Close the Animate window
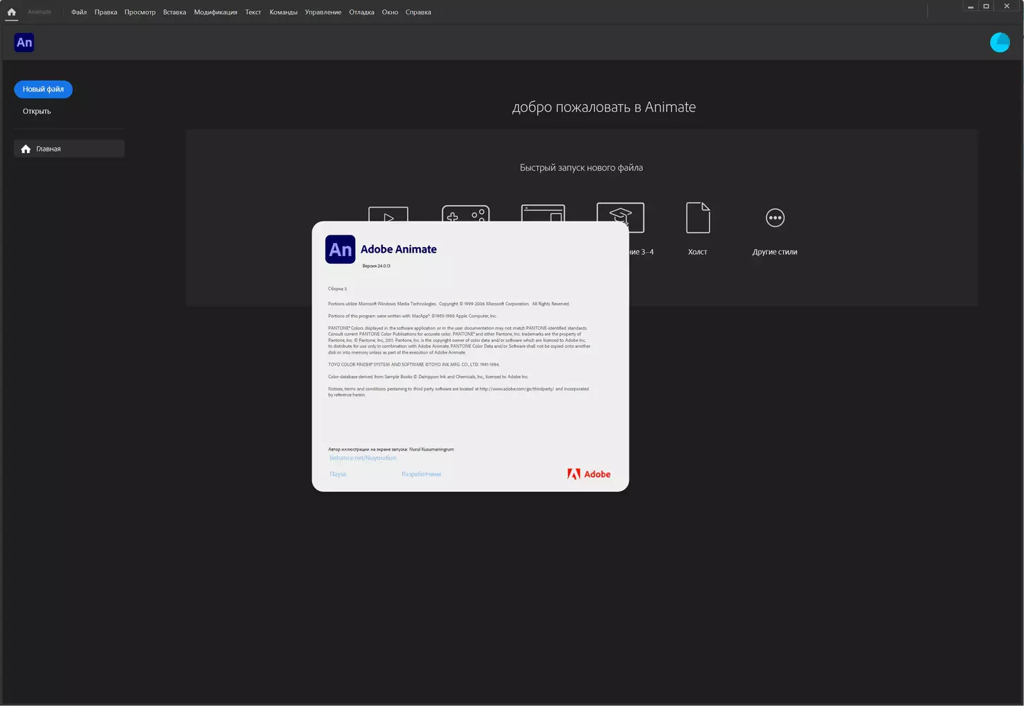This screenshot has width=1024, height=706. (1007, 6)
